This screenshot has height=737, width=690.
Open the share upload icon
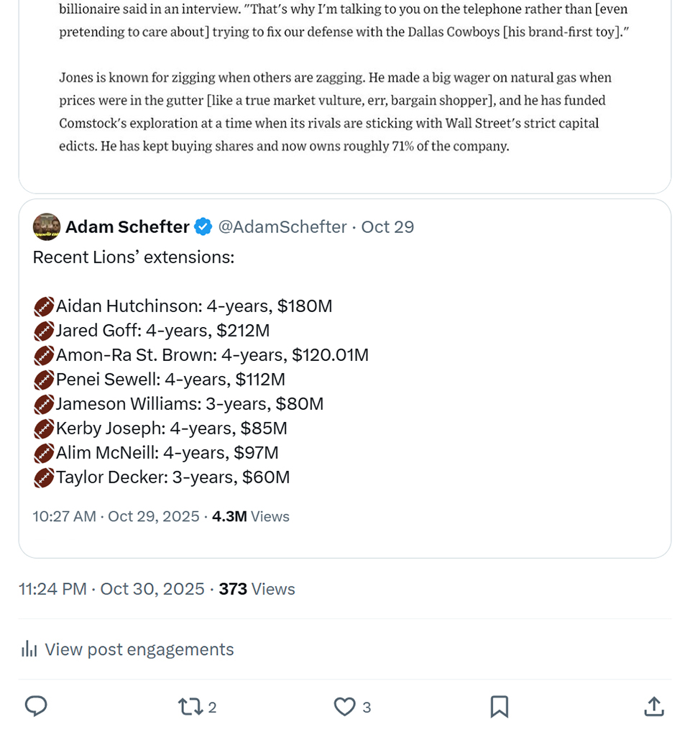653,707
